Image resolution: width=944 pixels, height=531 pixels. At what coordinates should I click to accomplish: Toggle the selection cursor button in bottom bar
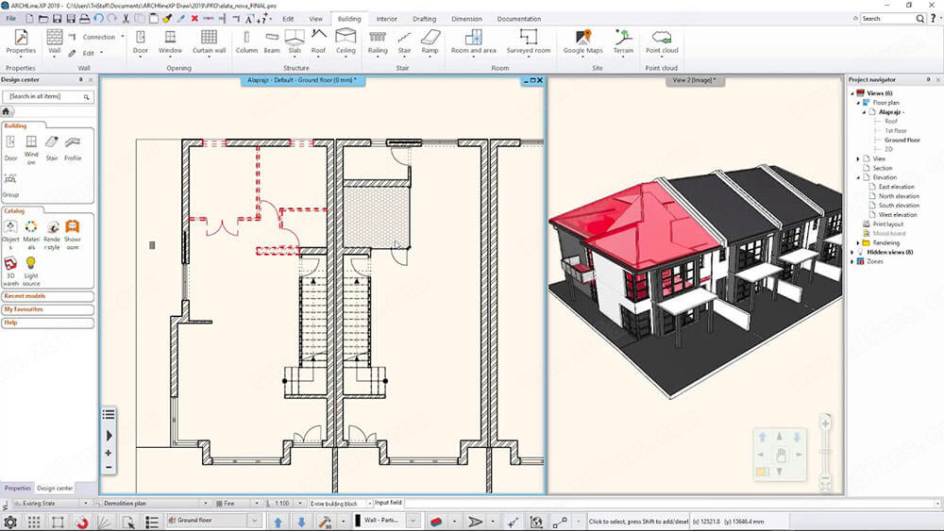pyautogui.click(x=127, y=522)
